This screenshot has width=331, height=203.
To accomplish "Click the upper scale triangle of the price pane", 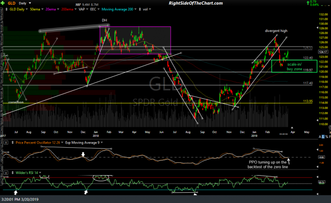I will [317, 28].
